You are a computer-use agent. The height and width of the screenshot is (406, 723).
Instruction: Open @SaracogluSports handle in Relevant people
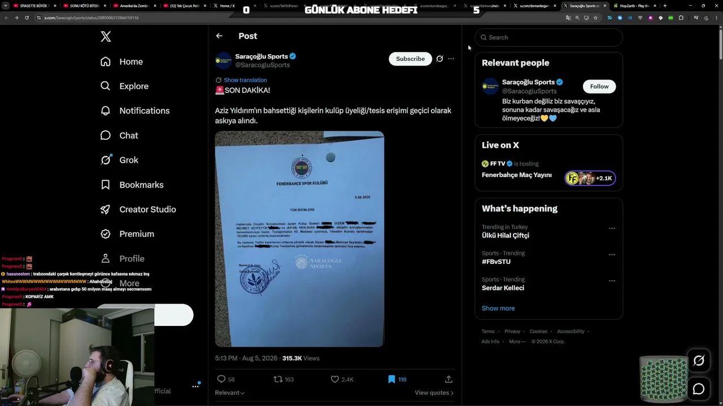(x=529, y=91)
